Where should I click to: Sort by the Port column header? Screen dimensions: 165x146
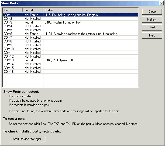coord(13,10)
